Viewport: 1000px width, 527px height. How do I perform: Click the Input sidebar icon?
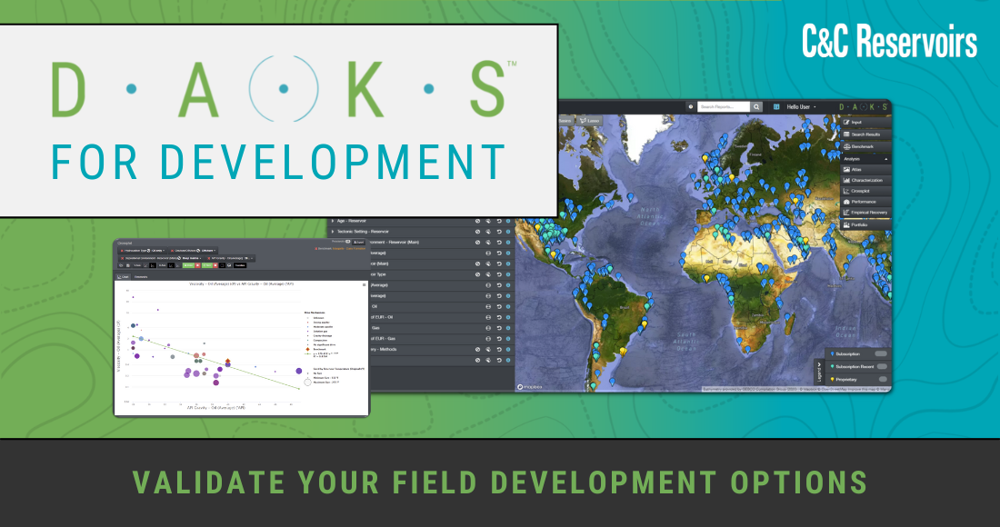857,122
